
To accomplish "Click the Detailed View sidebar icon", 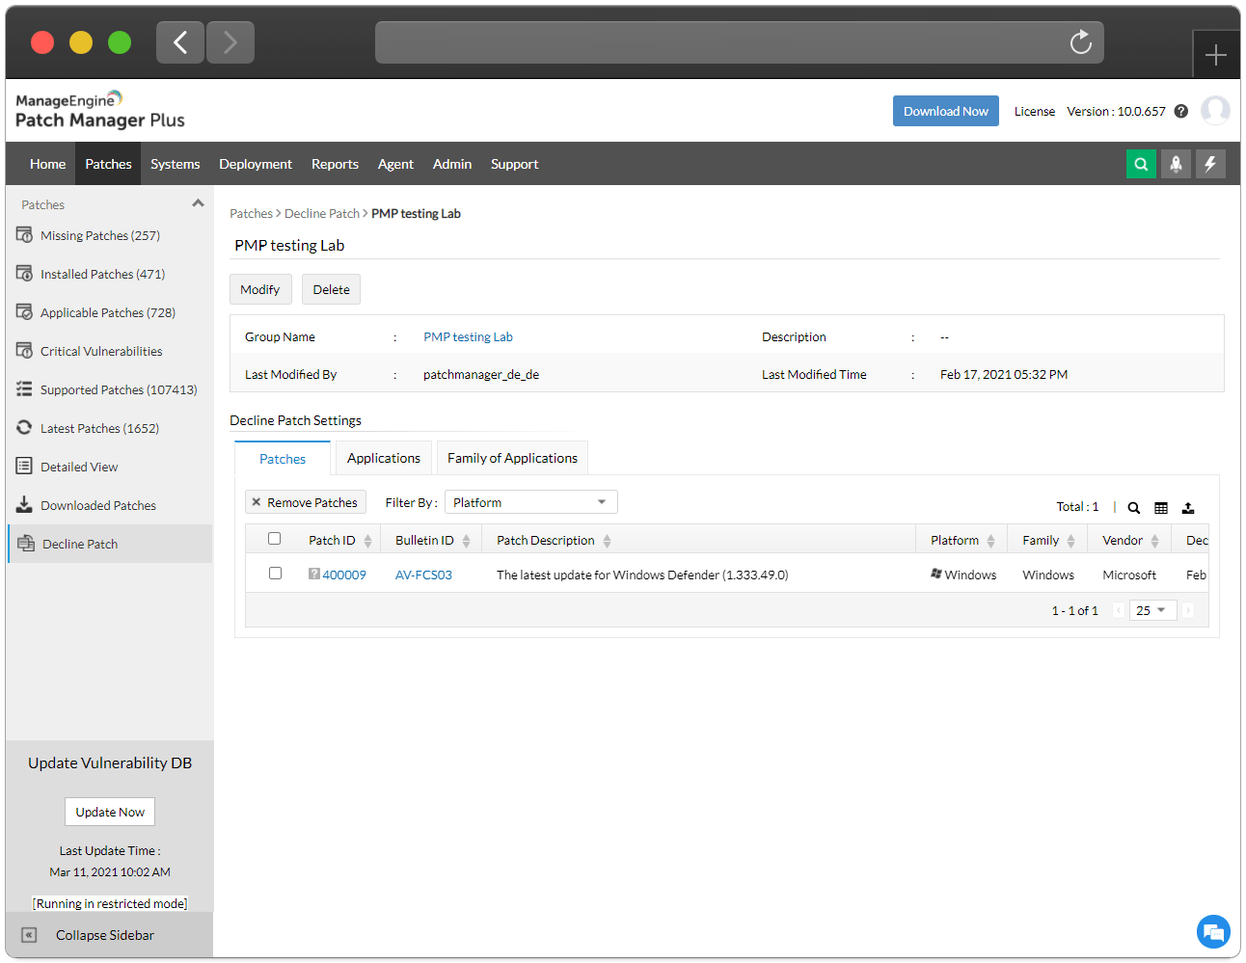I will click(x=25, y=466).
